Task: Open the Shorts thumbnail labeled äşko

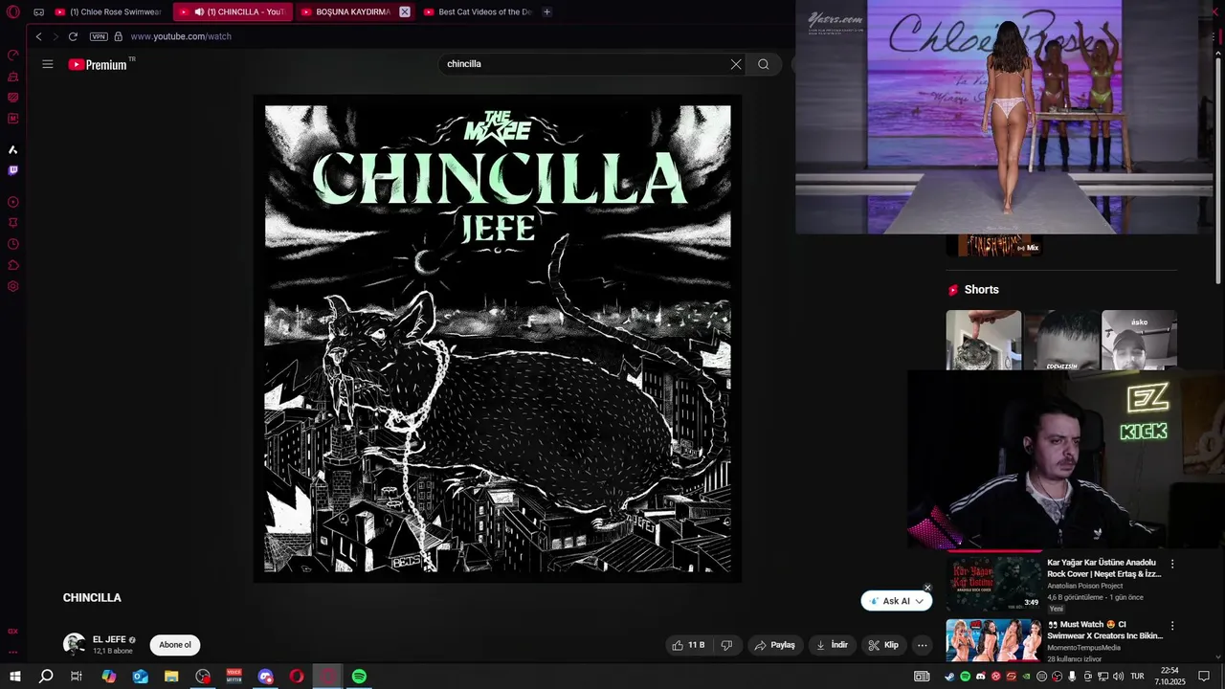Action: (x=1139, y=340)
